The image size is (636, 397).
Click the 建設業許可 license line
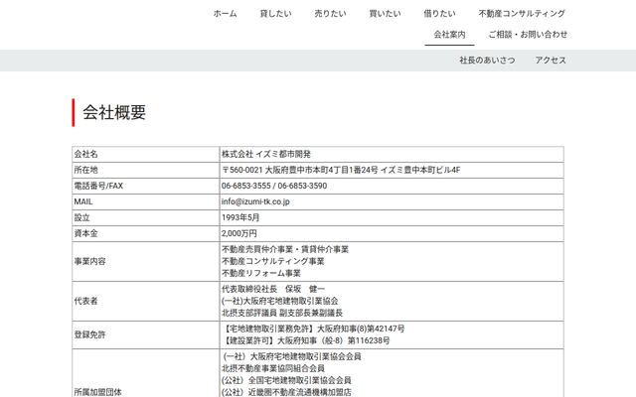[x=306, y=340]
